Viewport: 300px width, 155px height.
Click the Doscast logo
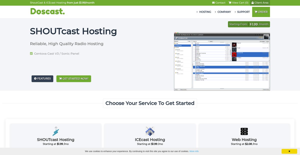47,11
